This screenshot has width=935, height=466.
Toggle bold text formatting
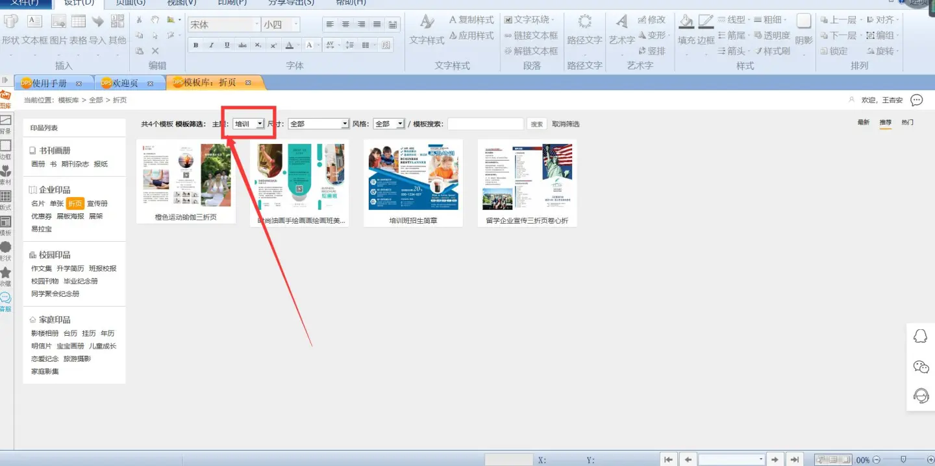(x=195, y=45)
